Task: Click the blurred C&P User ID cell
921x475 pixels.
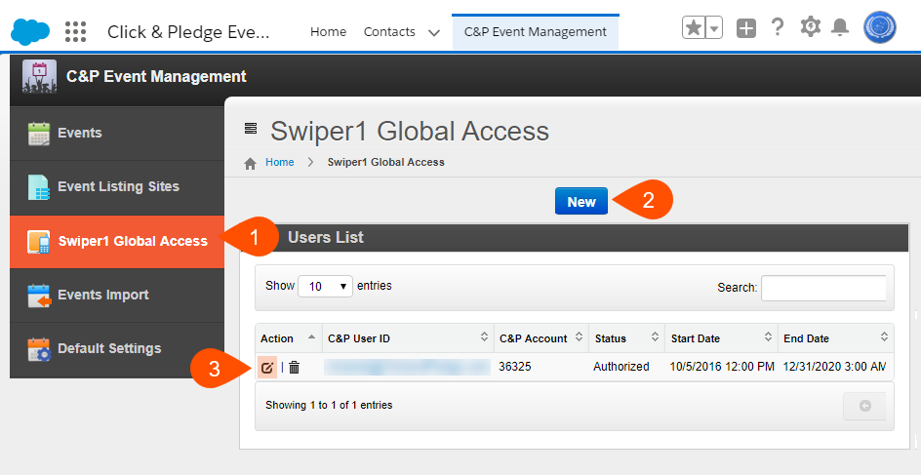Action: click(407, 367)
